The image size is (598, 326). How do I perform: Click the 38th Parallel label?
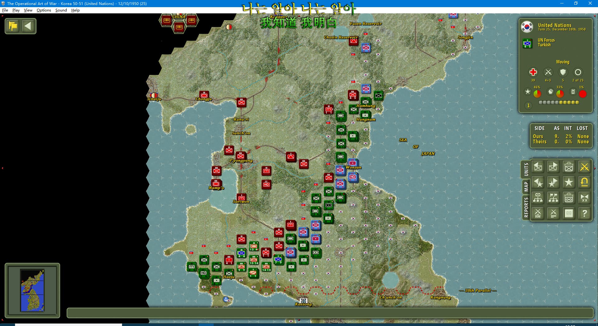[478, 291]
